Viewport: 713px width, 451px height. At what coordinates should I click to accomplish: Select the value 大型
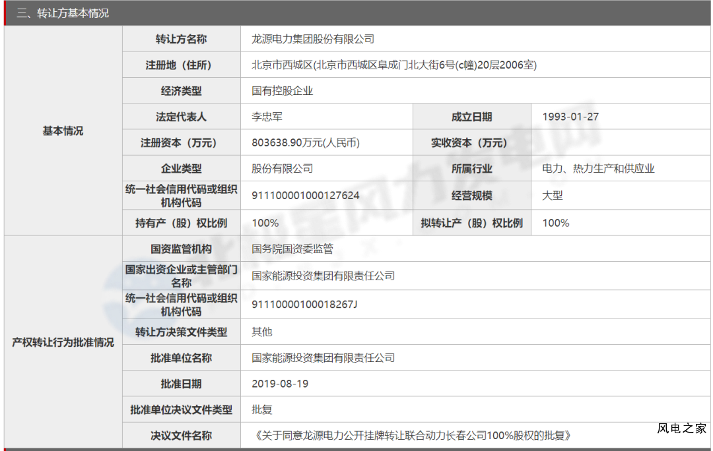(x=553, y=195)
